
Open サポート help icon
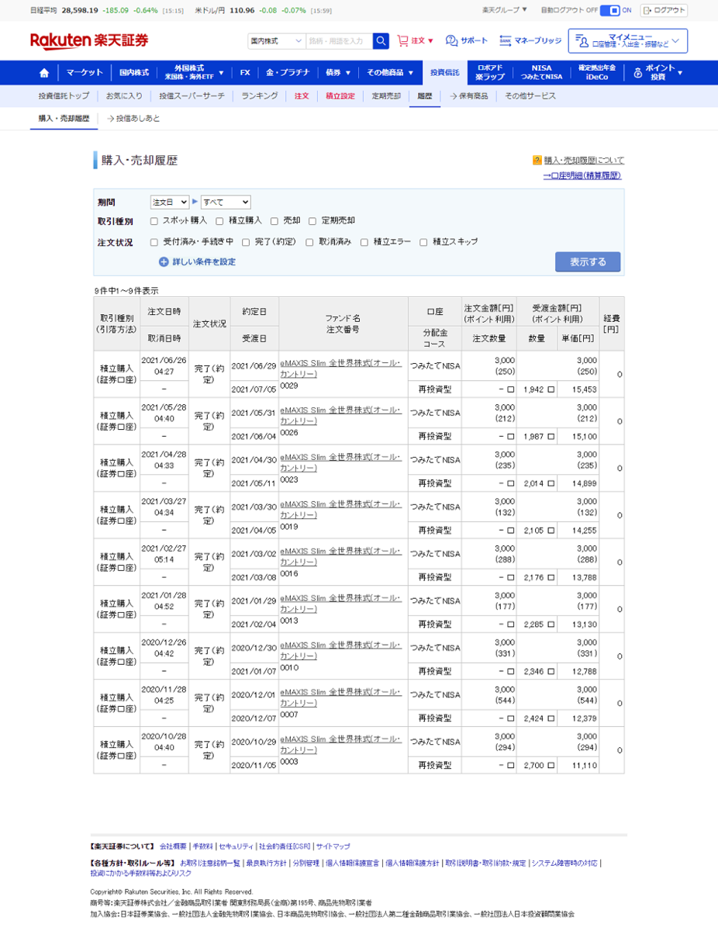coord(452,41)
